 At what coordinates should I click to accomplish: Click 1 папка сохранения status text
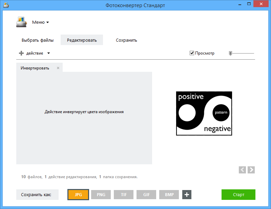tap(118, 177)
